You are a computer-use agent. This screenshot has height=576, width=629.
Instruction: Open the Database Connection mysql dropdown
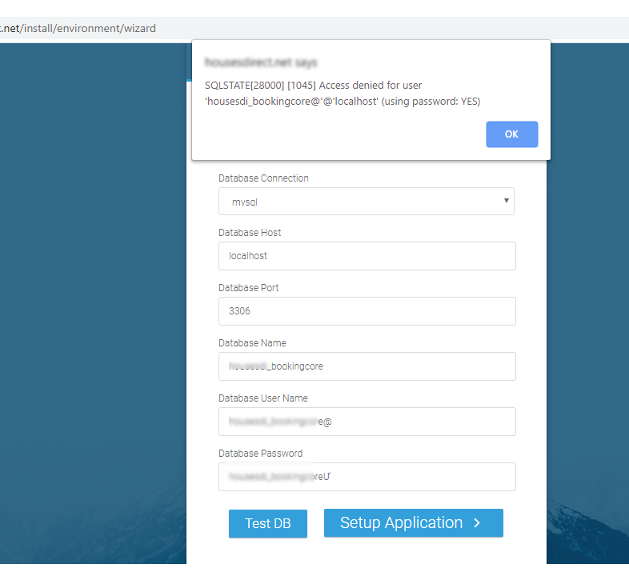pos(366,202)
